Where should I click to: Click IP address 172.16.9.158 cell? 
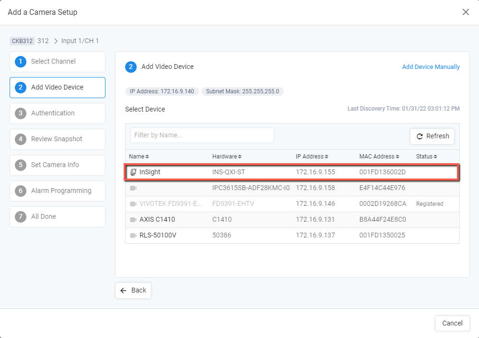click(315, 188)
